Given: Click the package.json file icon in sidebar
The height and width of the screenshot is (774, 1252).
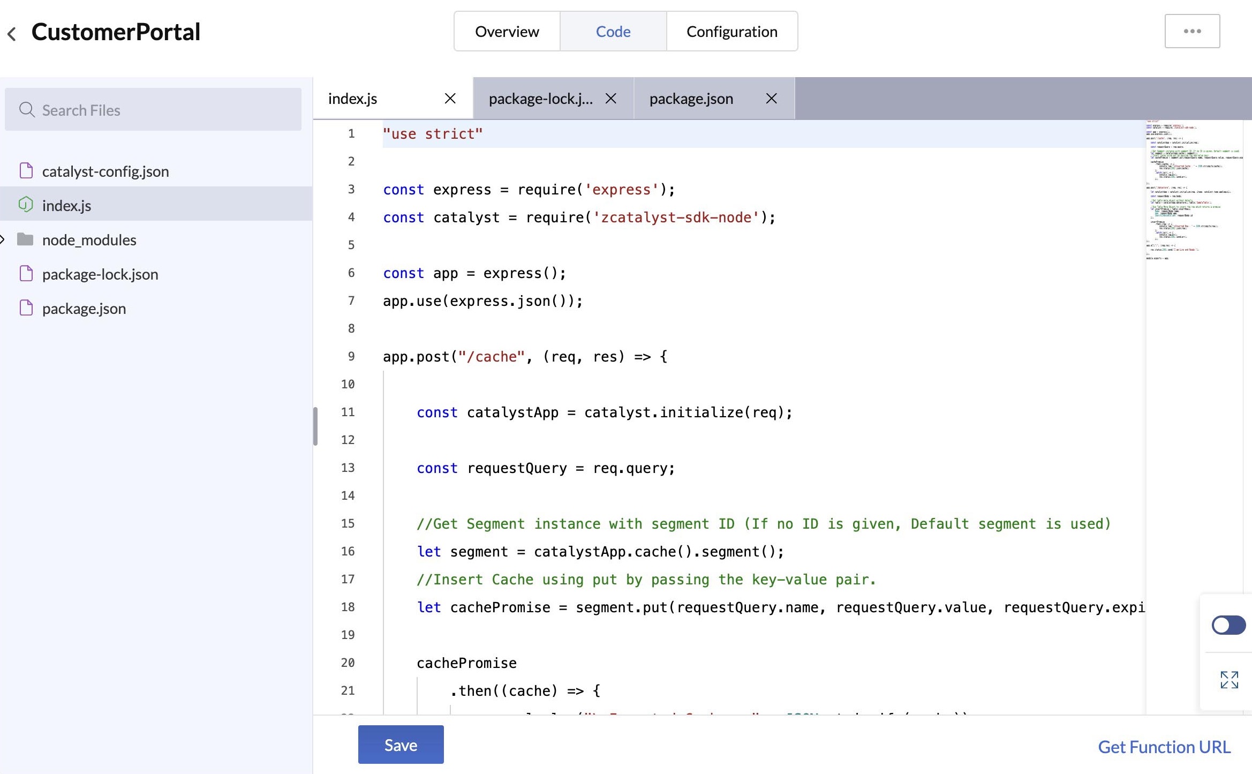Looking at the screenshot, I should 26,307.
